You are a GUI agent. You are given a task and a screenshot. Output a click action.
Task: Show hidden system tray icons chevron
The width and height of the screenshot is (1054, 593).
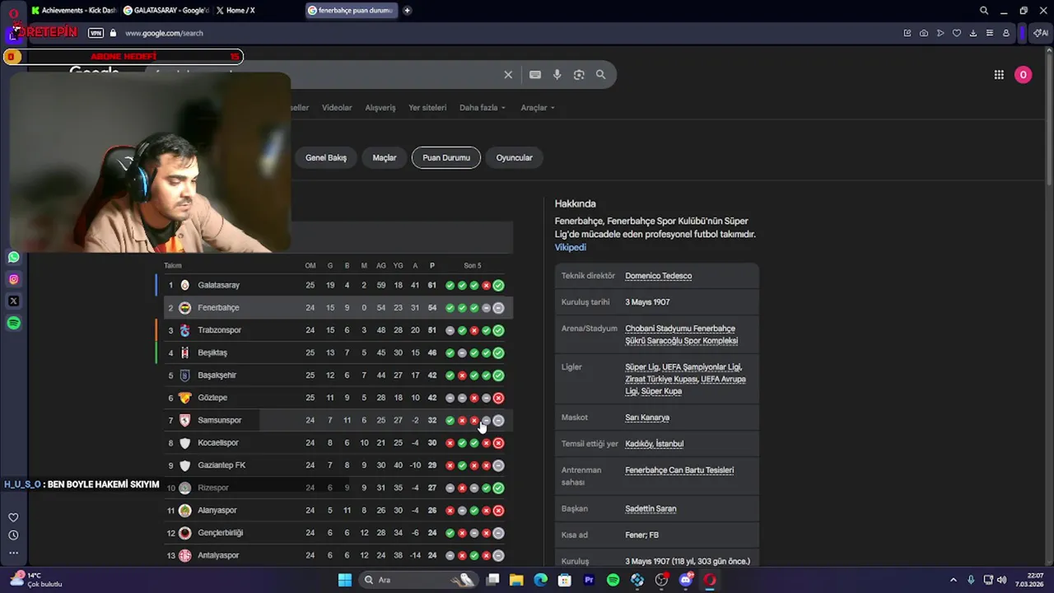point(954,580)
